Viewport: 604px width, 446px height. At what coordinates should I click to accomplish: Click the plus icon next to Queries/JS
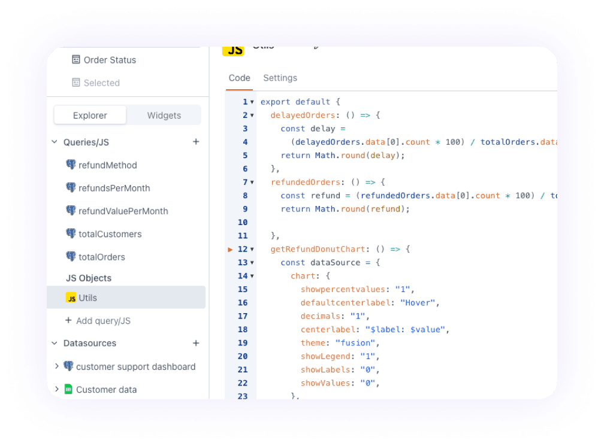196,142
